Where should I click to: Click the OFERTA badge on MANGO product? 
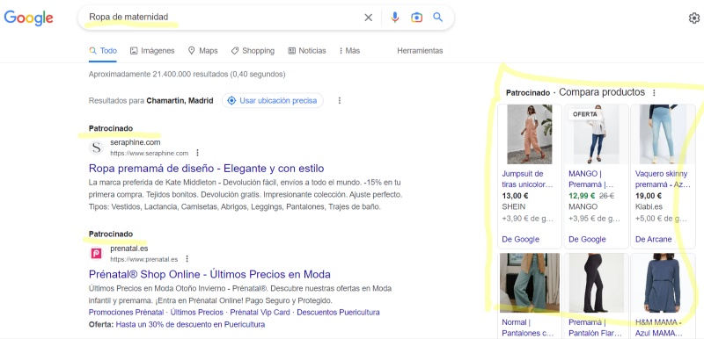[585, 114]
